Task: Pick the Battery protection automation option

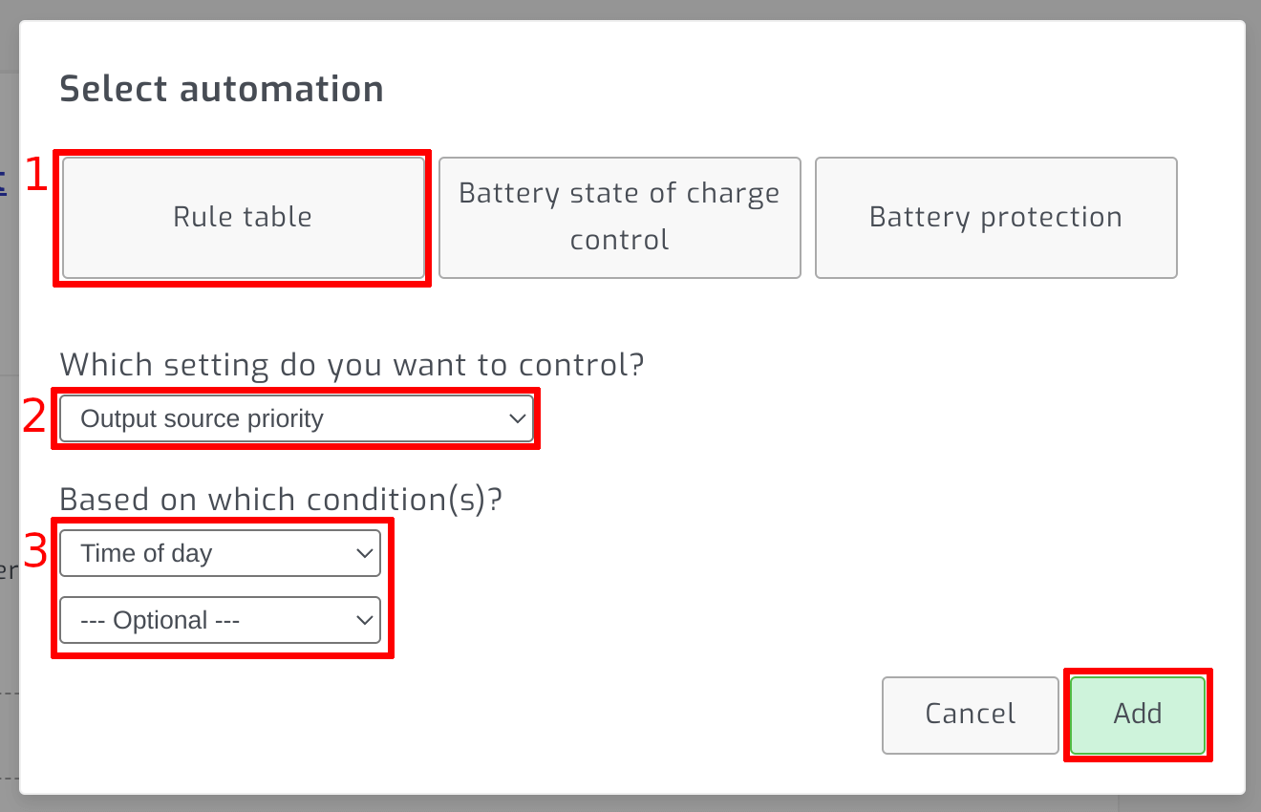Action: tap(995, 217)
